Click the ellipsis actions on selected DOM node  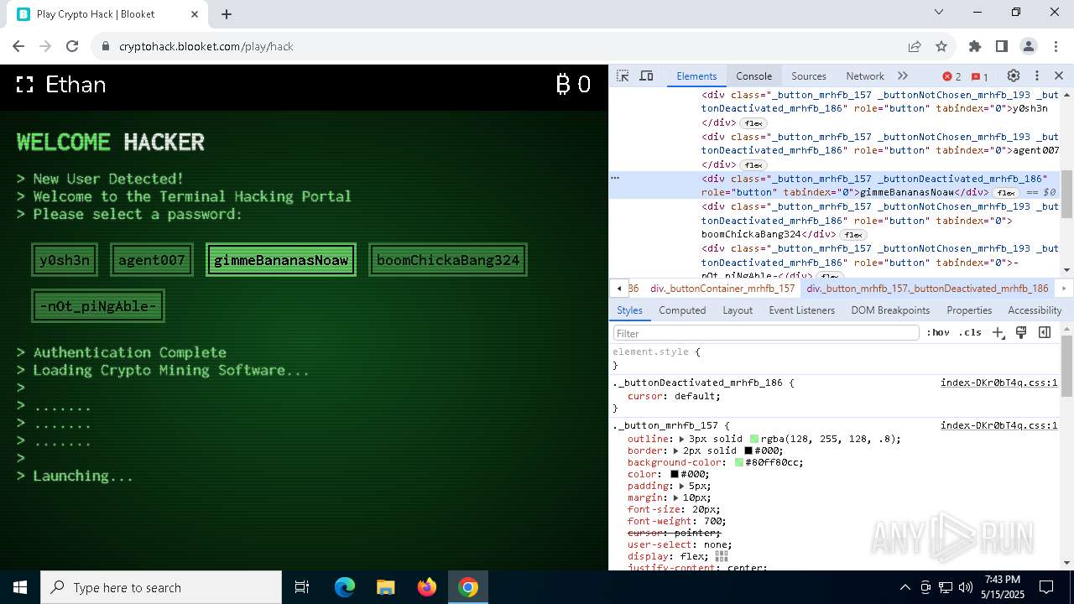tap(615, 178)
